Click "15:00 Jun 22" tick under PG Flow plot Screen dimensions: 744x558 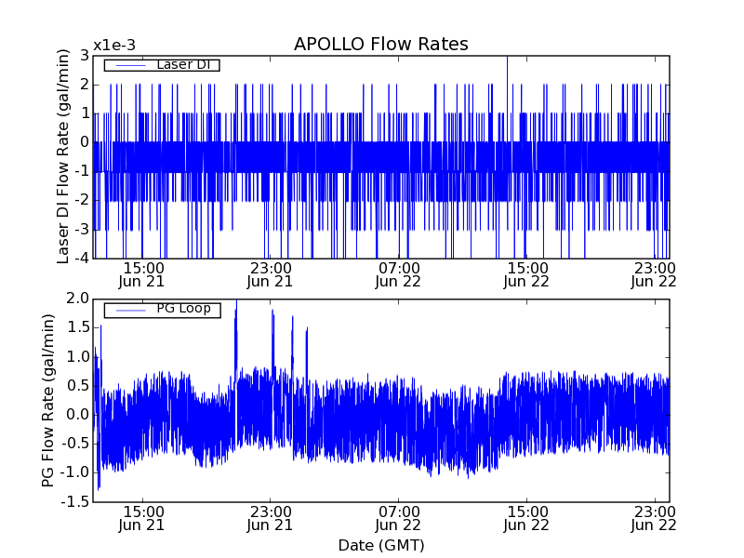525,519
